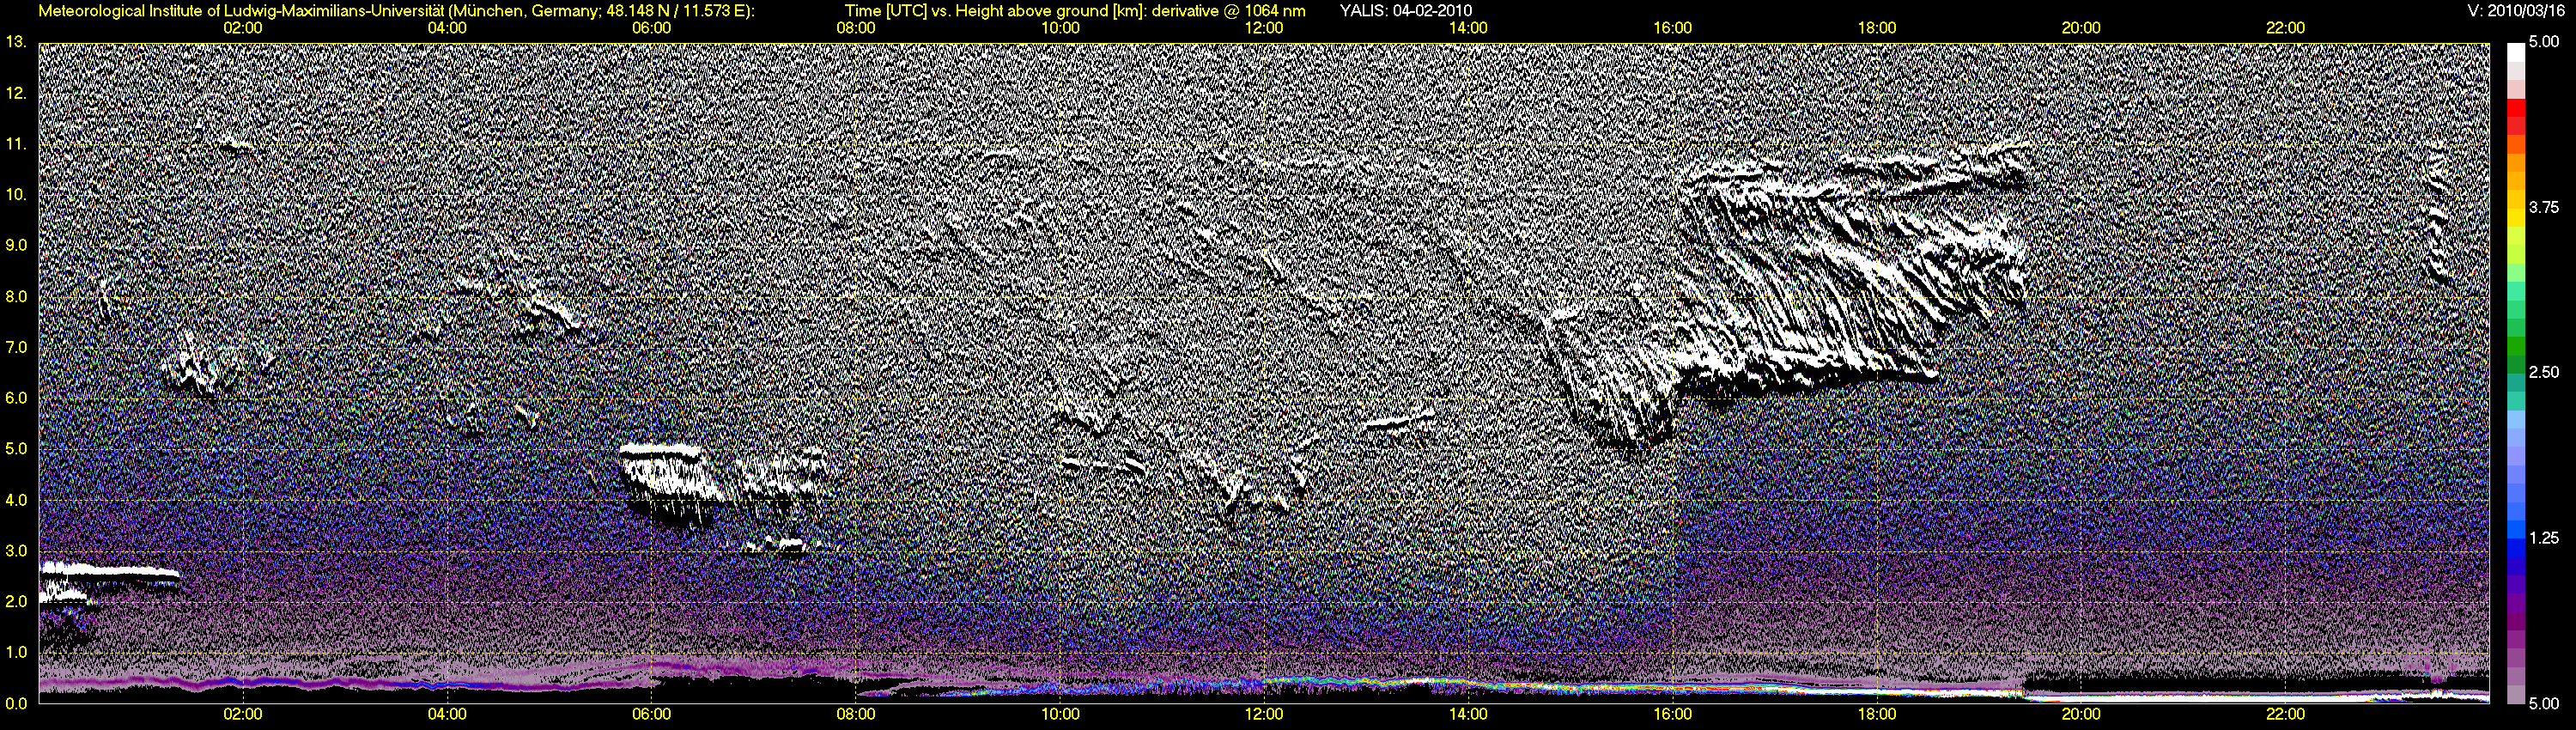This screenshot has width=2576, height=730.
Task: Click the '11.' height axis label
Action: click(16, 144)
